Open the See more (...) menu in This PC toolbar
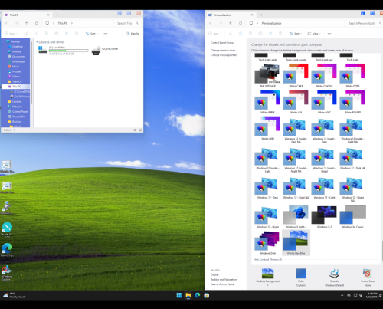The width and height of the screenshot is (383, 309). pyautogui.click(x=106, y=34)
